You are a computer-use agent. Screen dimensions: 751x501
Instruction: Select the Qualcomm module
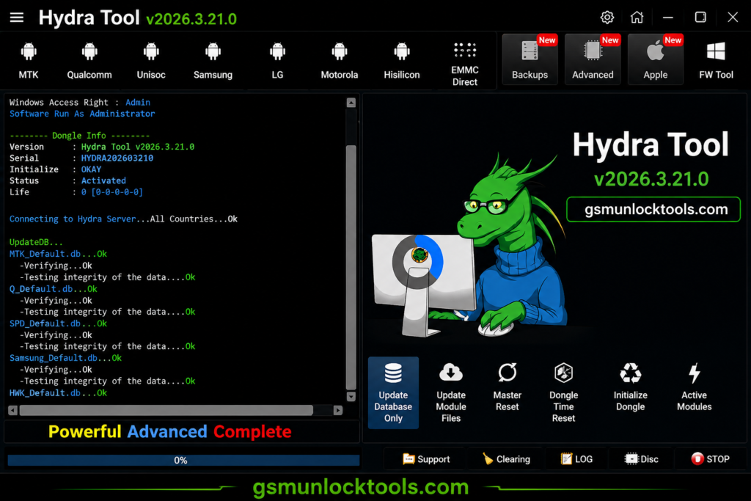click(x=89, y=61)
